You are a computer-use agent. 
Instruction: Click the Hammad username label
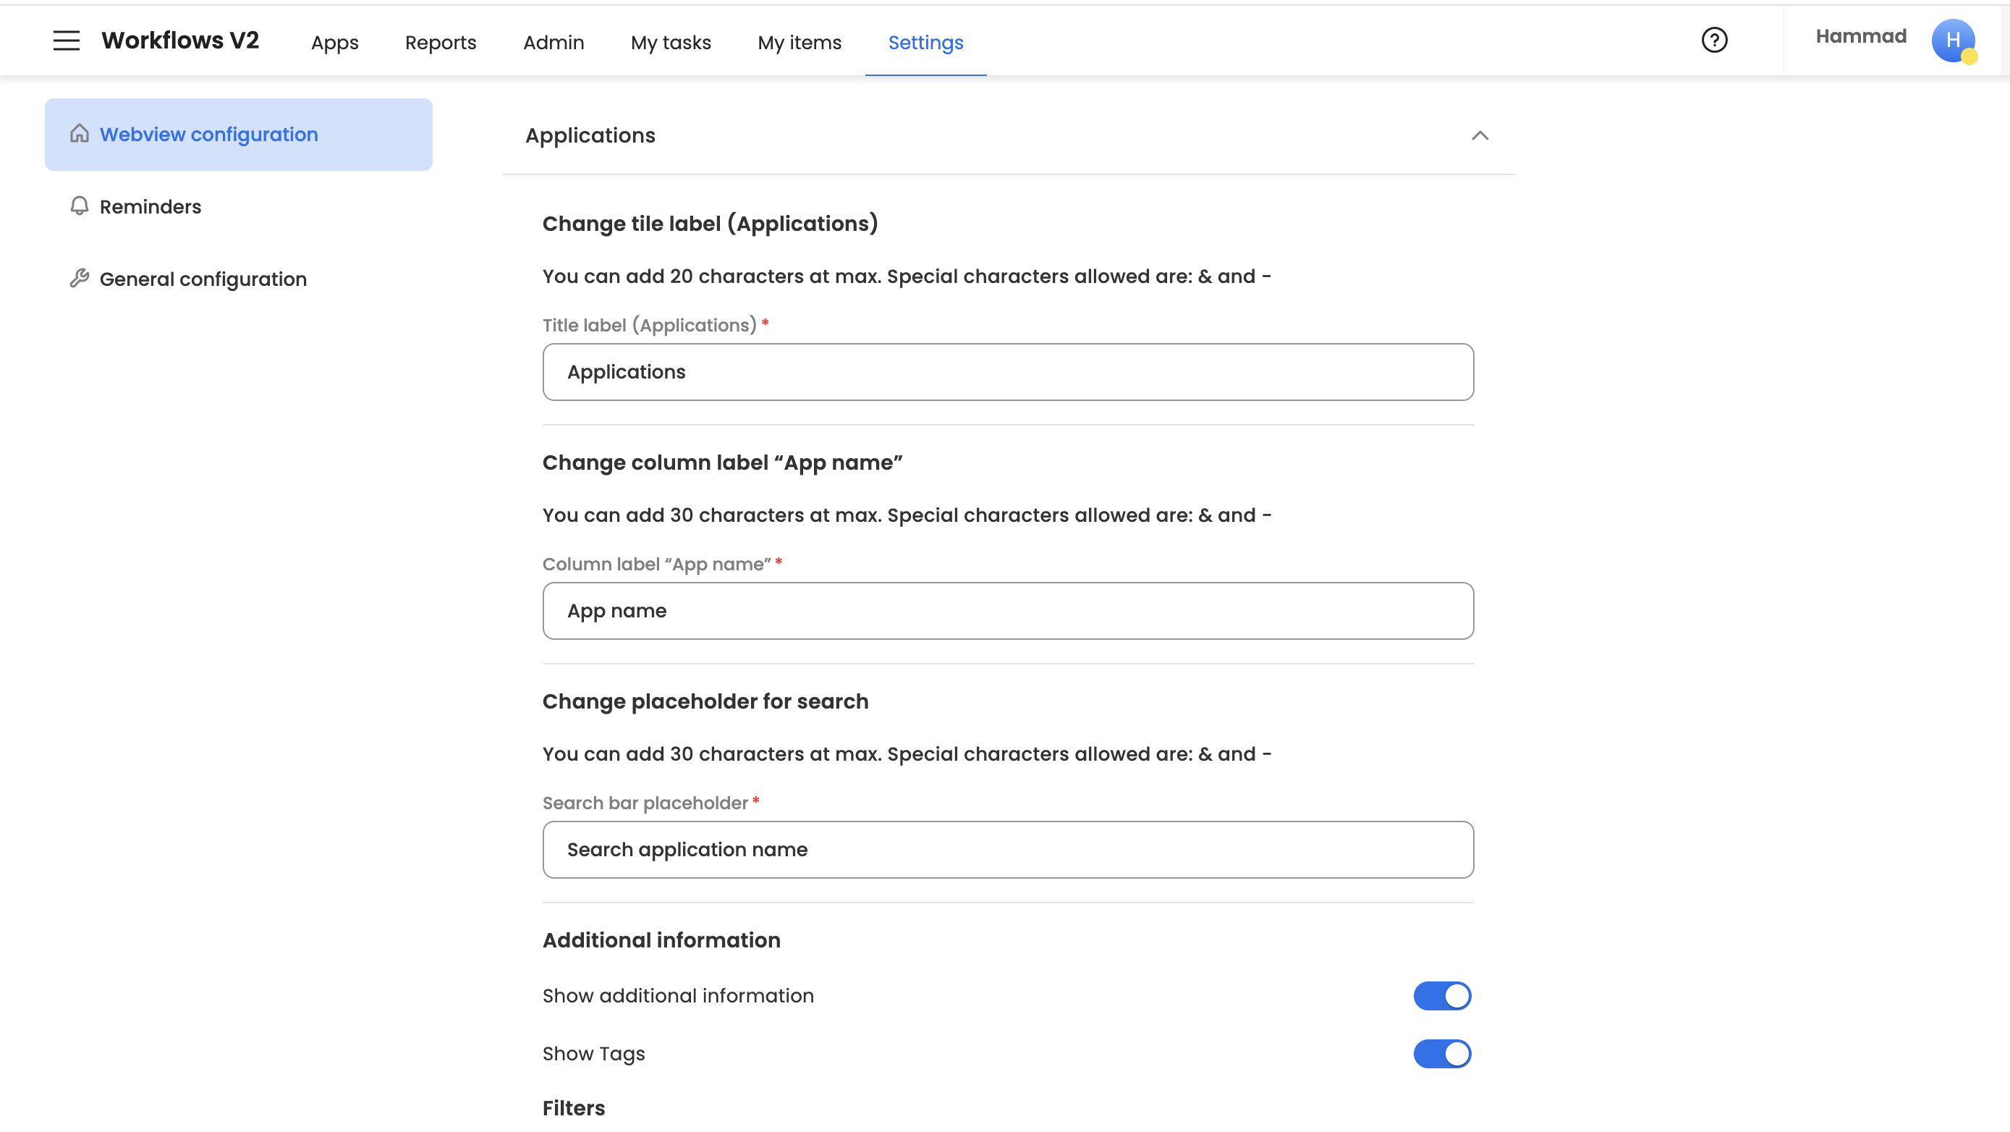click(1860, 37)
